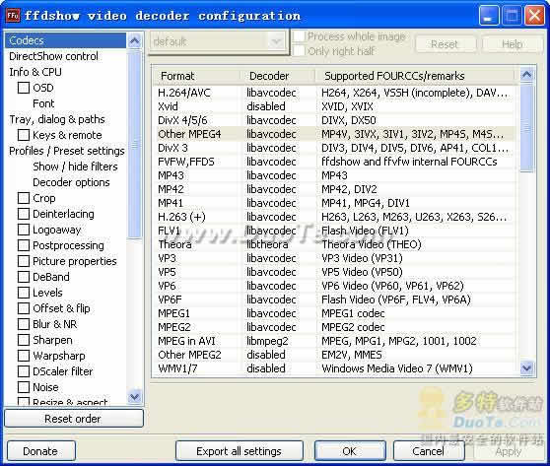This screenshot has height=466, width=550.
Task: Click the Donate button
Action: (40, 451)
